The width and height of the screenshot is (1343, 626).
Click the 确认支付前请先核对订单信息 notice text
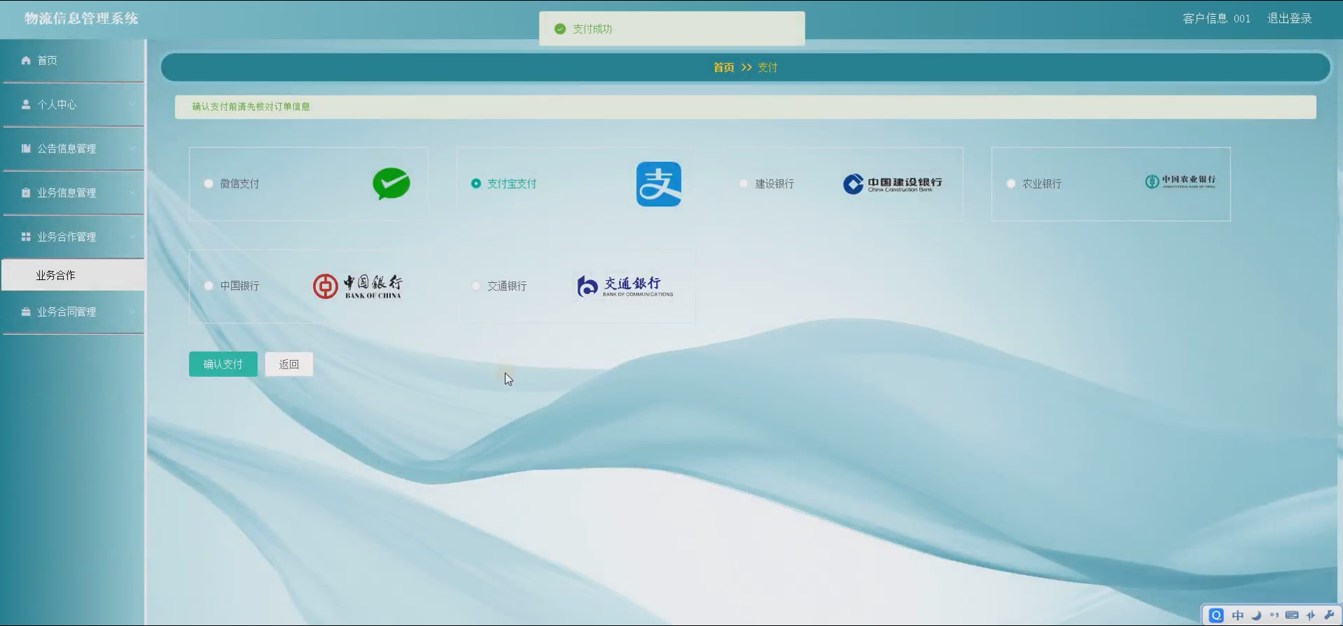251,107
